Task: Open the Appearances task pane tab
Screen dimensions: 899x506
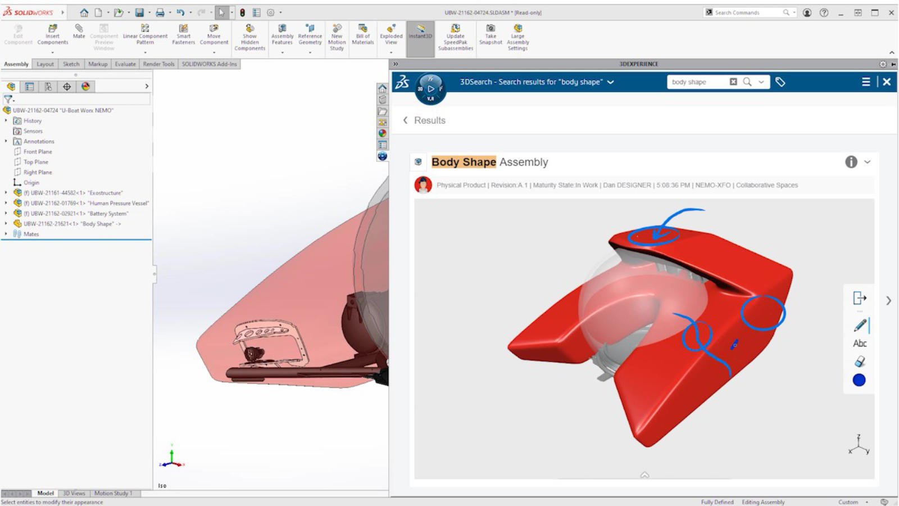Action: (x=382, y=133)
